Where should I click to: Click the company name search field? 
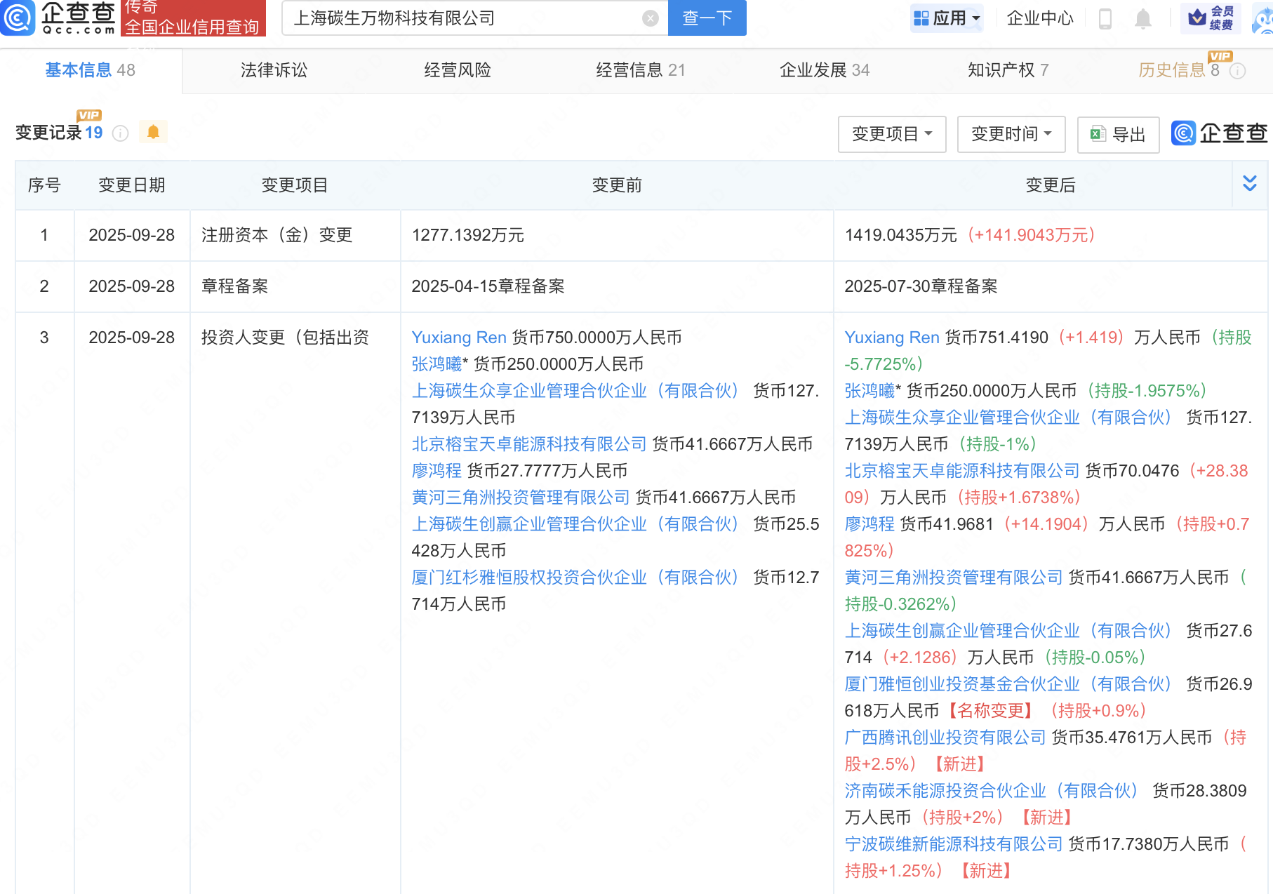point(463,18)
